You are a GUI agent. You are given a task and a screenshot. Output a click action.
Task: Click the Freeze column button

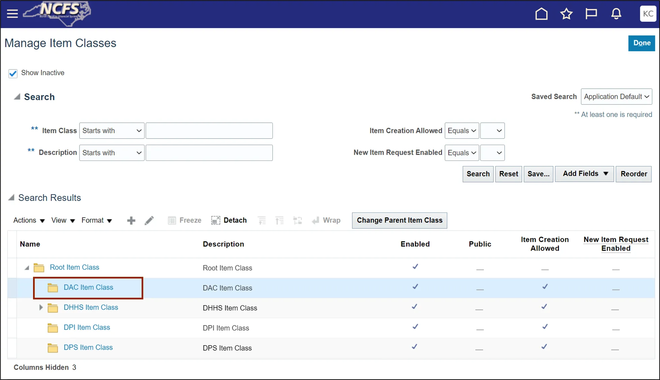coord(184,221)
